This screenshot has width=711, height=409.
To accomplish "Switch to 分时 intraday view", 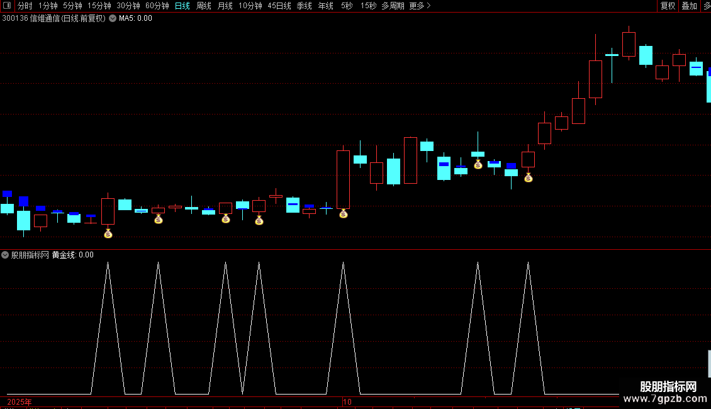I will point(25,6).
